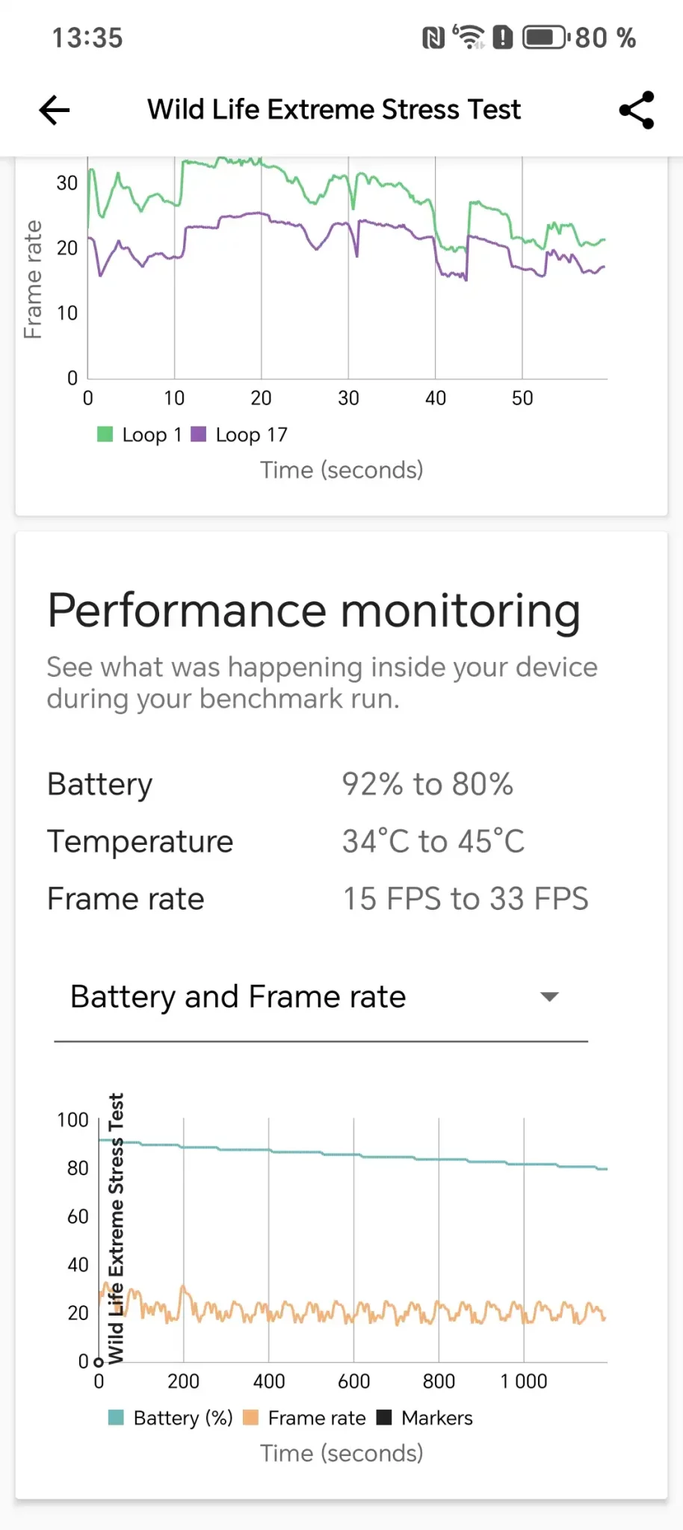Tap the Wild Life Extreme Stress Test title
This screenshot has width=683, height=1530.
[x=334, y=110]
